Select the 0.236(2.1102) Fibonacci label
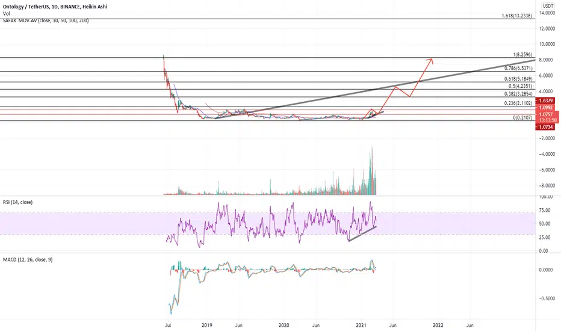This screenshot has height=331, width=561. click(518, 103)
